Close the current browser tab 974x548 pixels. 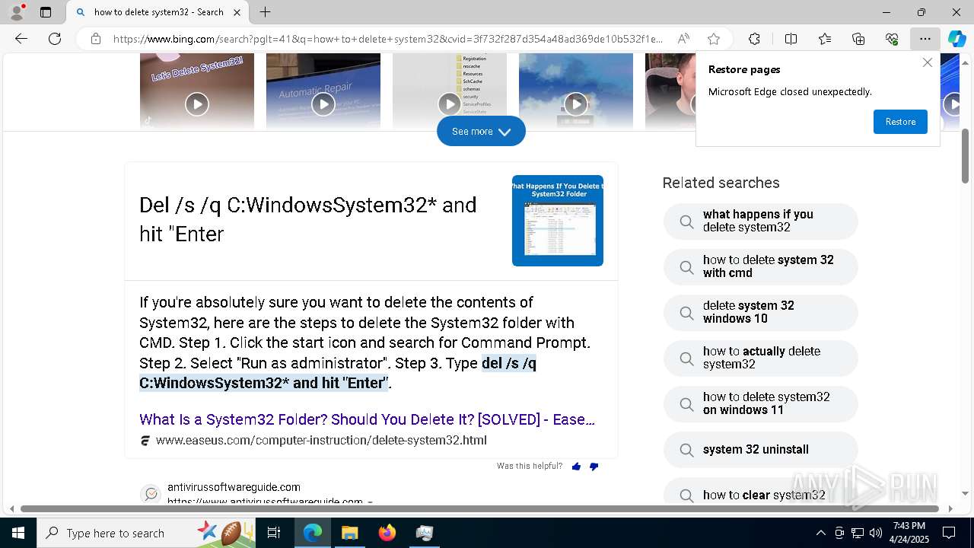pos(237,12)
